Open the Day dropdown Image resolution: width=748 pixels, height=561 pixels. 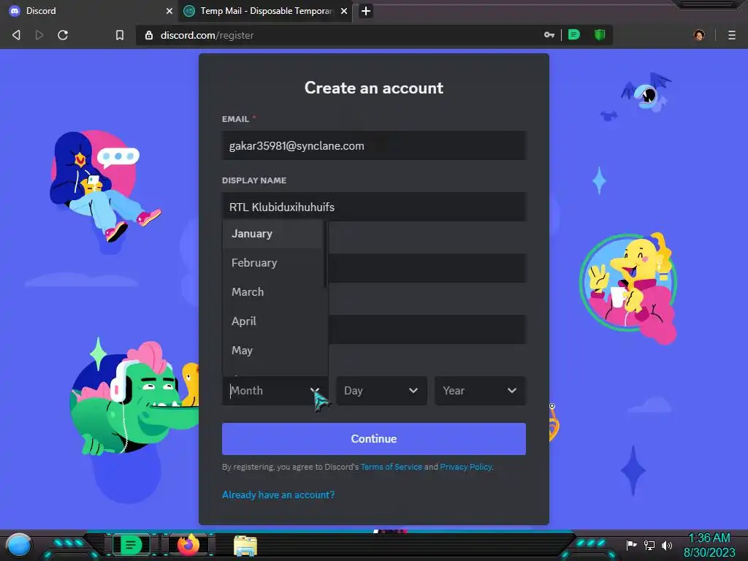pos(381,391)
